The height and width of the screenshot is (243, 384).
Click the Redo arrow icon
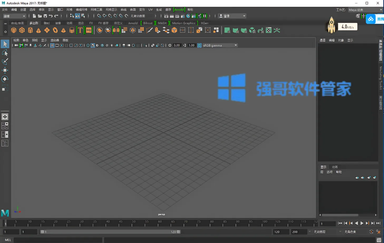tap(56, 16)
